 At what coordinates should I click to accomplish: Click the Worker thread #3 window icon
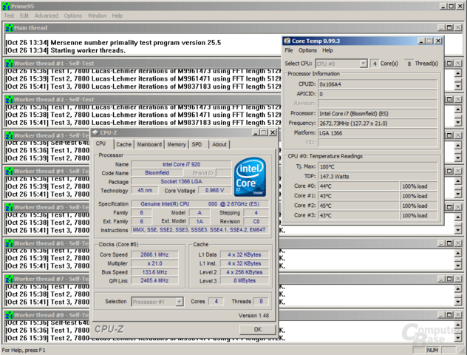[9, 135]
